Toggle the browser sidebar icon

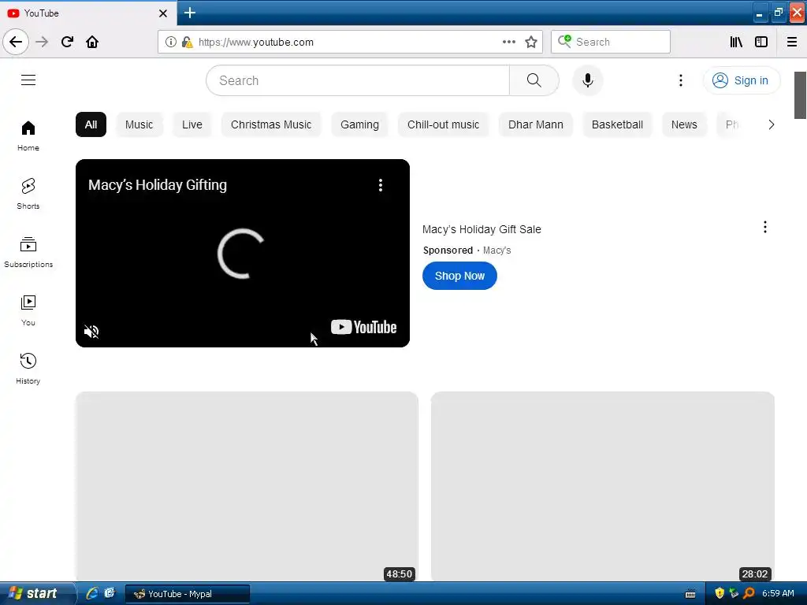[761, 42]
